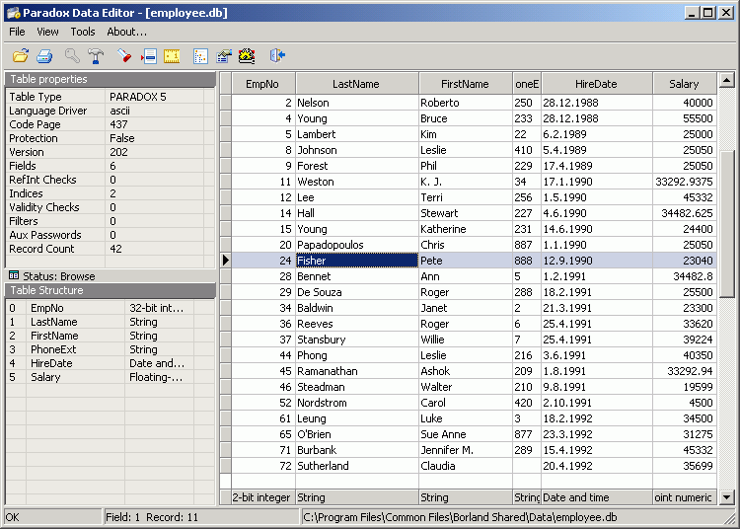Open the Tools menu

(x=83, y=32)
